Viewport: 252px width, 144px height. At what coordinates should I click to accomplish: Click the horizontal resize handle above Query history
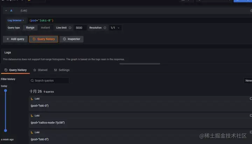[140, 64]
